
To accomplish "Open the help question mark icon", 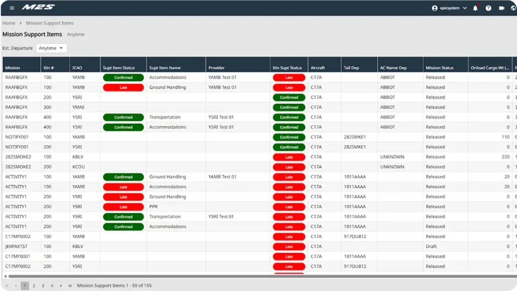I will pos(488,8).
